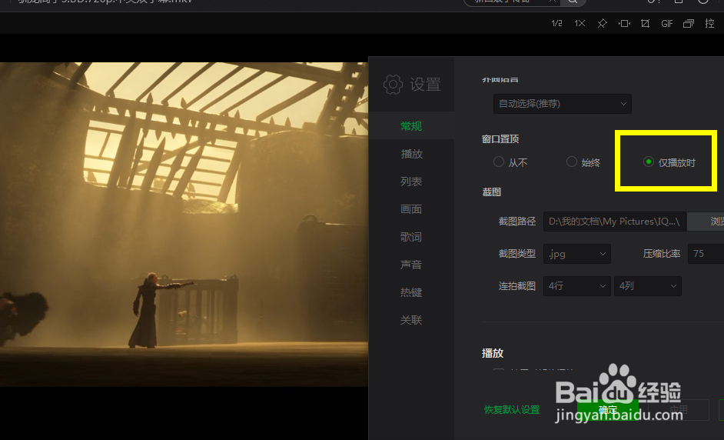The height and width of the screenshot is (440, 724).
Task: Click the 连拍截图 label
Action: [x=517, y=286]
